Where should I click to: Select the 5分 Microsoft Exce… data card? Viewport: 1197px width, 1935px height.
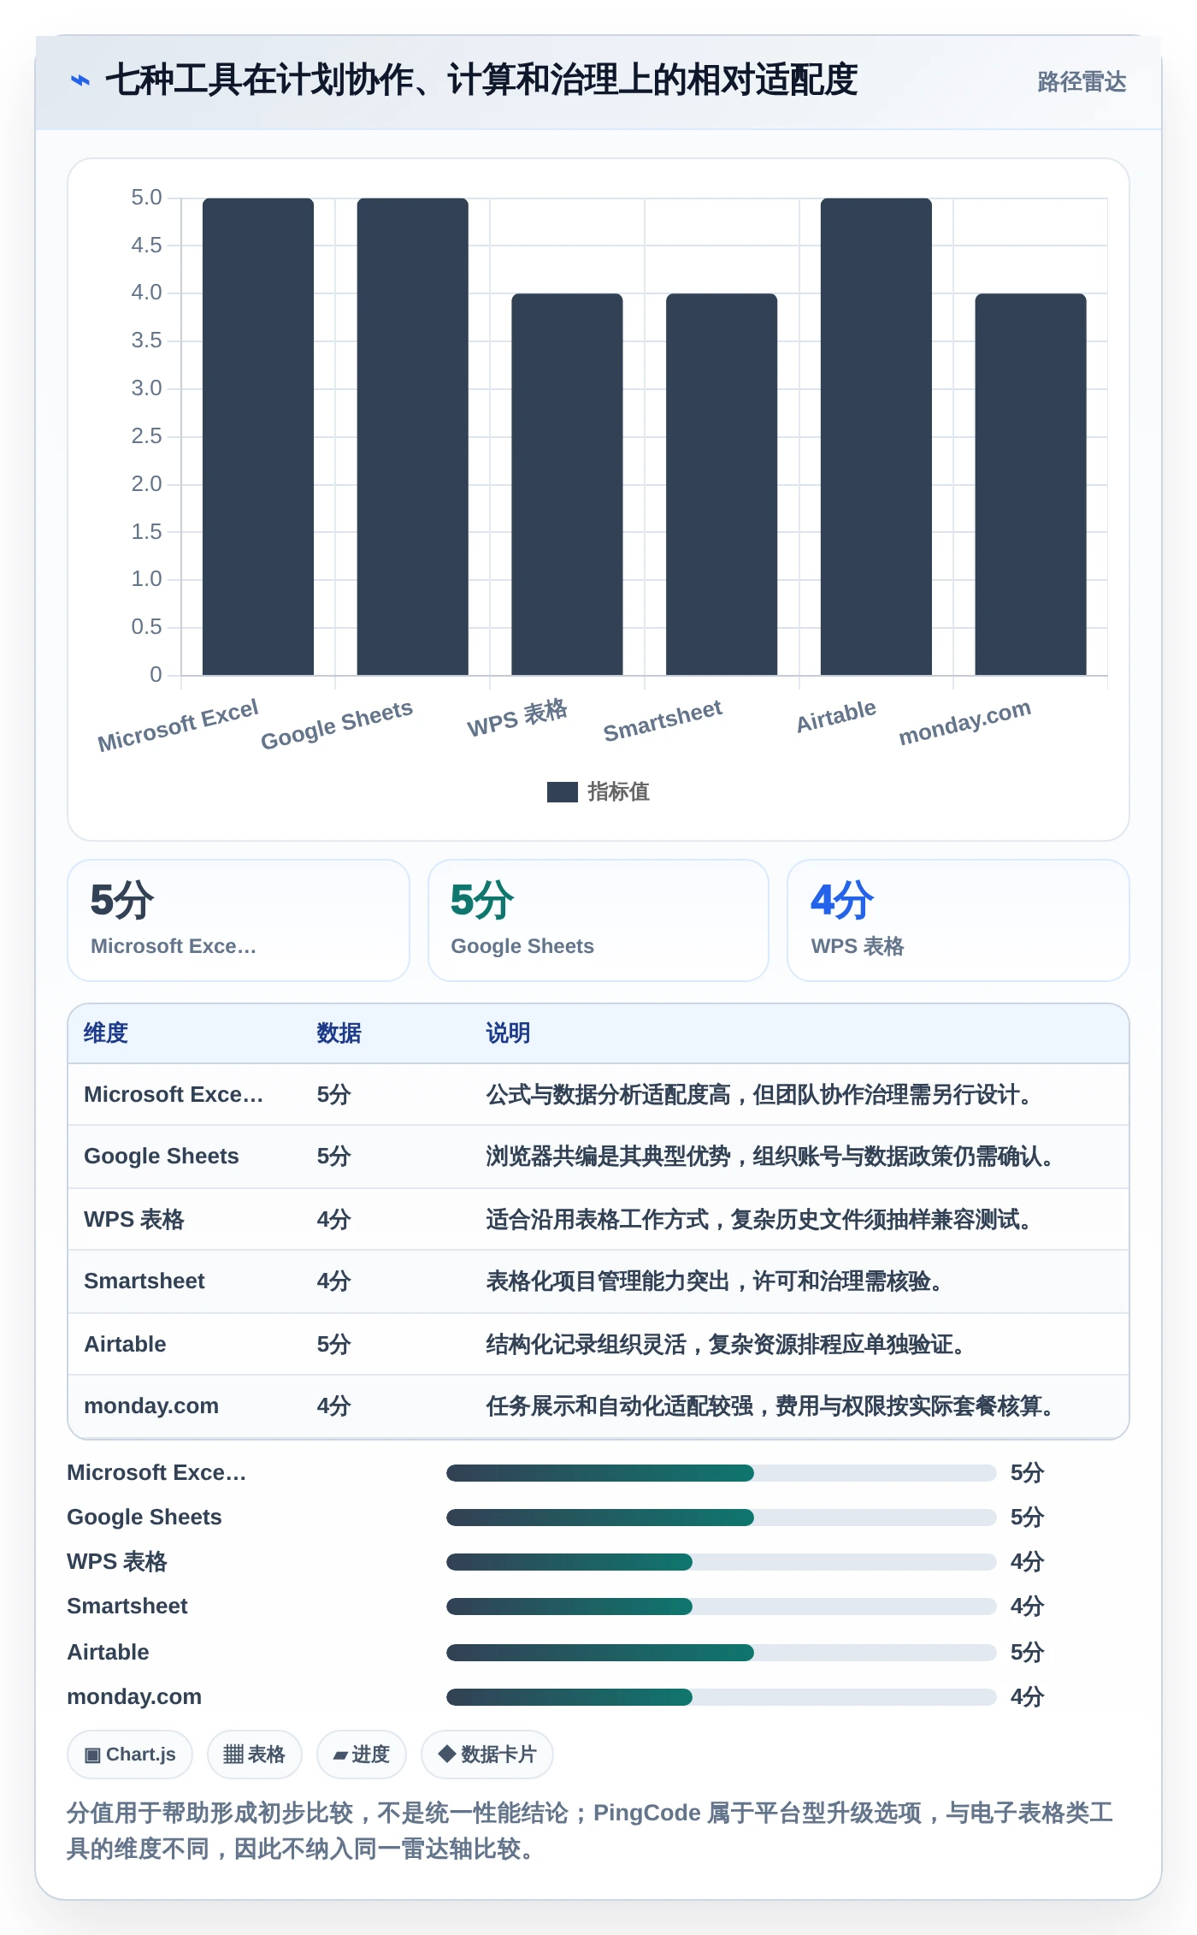tap(239, 920)
